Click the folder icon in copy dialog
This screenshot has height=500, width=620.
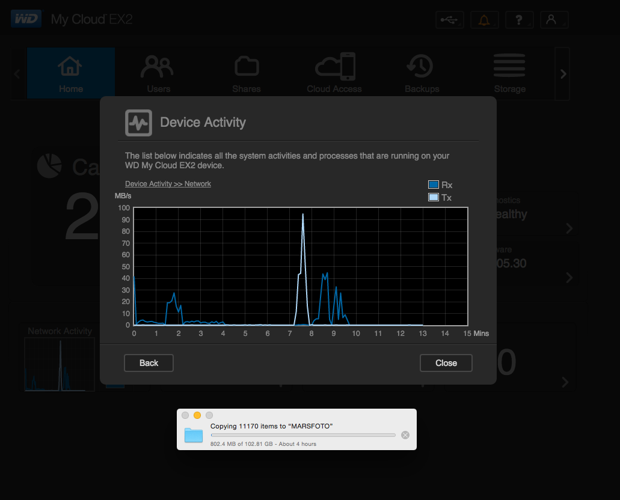tap(194, 435)
